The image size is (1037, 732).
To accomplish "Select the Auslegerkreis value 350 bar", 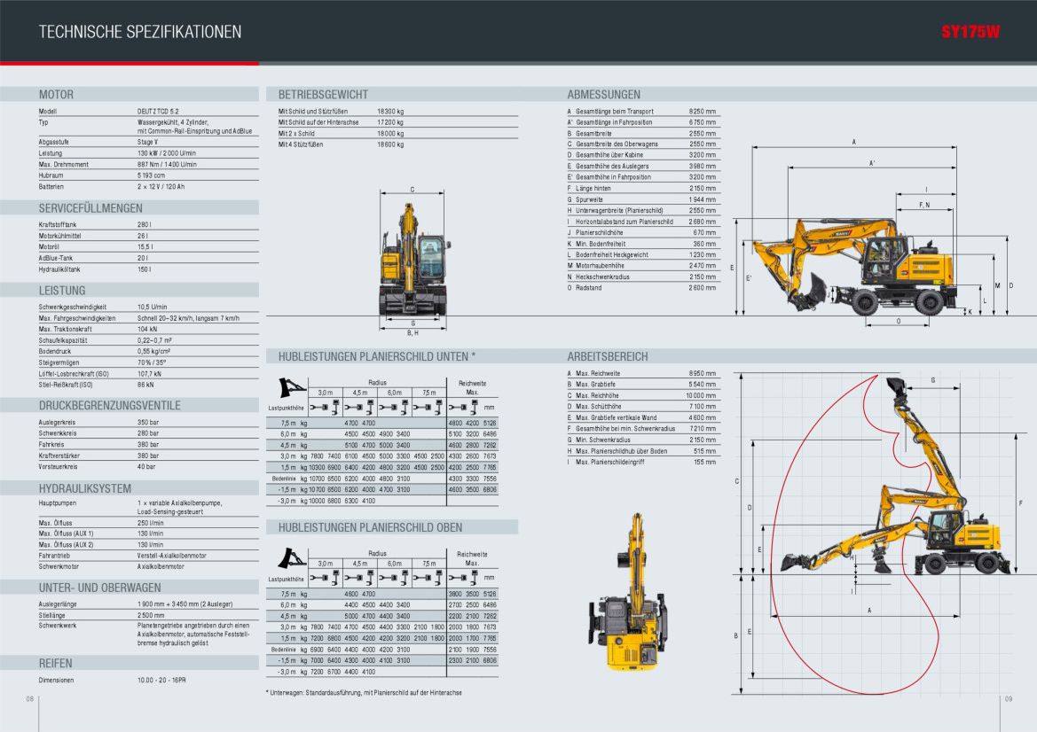I will 148,422.
